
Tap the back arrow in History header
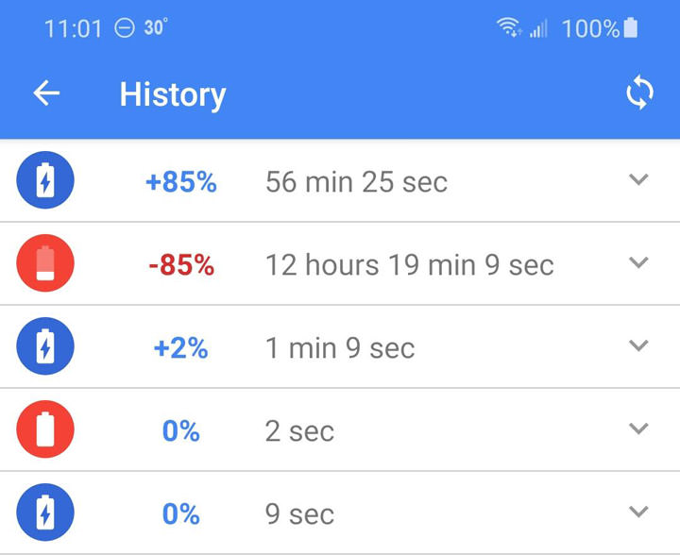(x=46, y=93)
